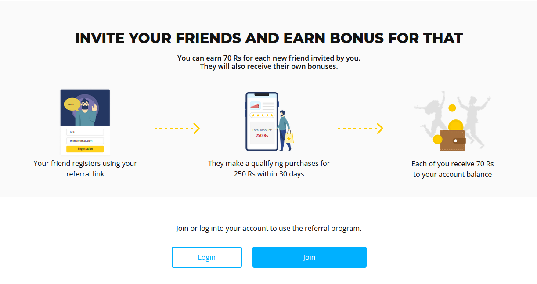Click the five-star rating on phone
Screen dimensions: 537x284
262,115
